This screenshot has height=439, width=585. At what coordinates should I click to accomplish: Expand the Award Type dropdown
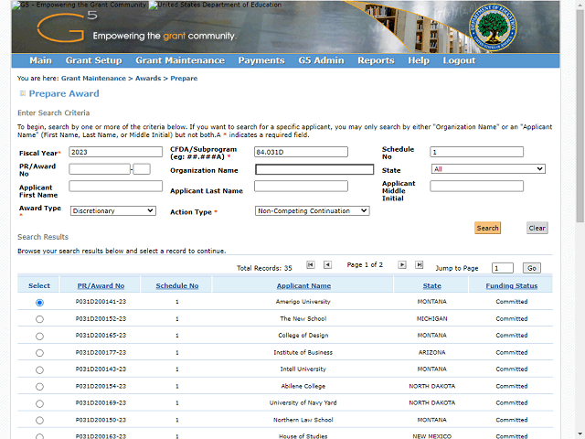click(113, 210)
